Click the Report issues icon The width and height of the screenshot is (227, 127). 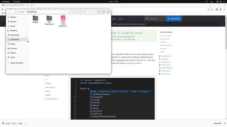[160, 71]
